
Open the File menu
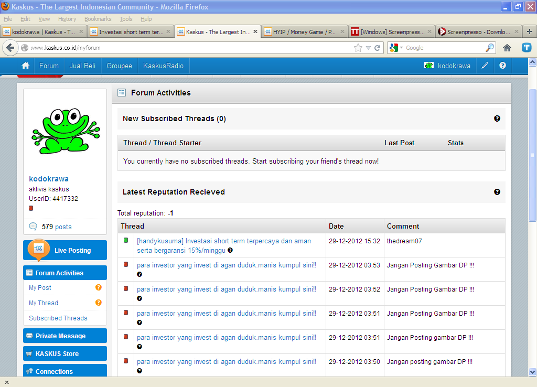8,19
